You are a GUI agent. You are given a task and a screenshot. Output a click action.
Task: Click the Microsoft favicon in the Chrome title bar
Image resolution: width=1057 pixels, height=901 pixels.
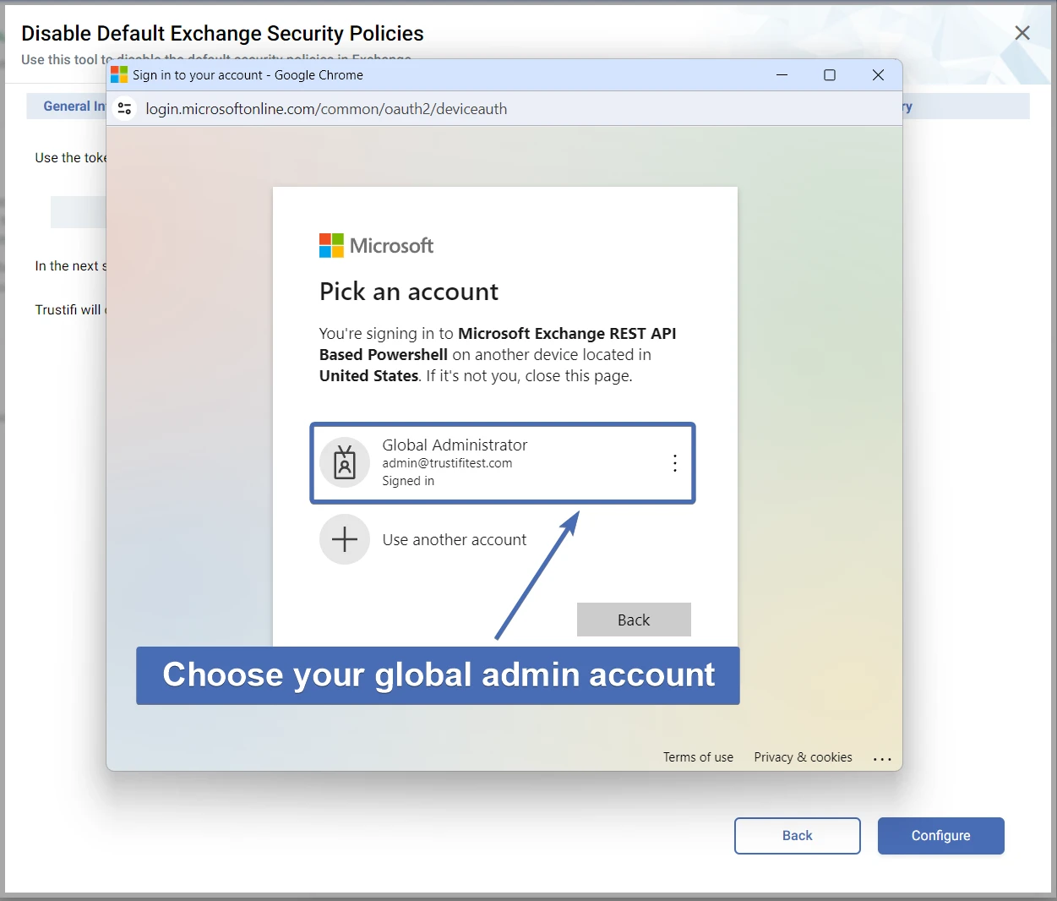tap(119, 75)
